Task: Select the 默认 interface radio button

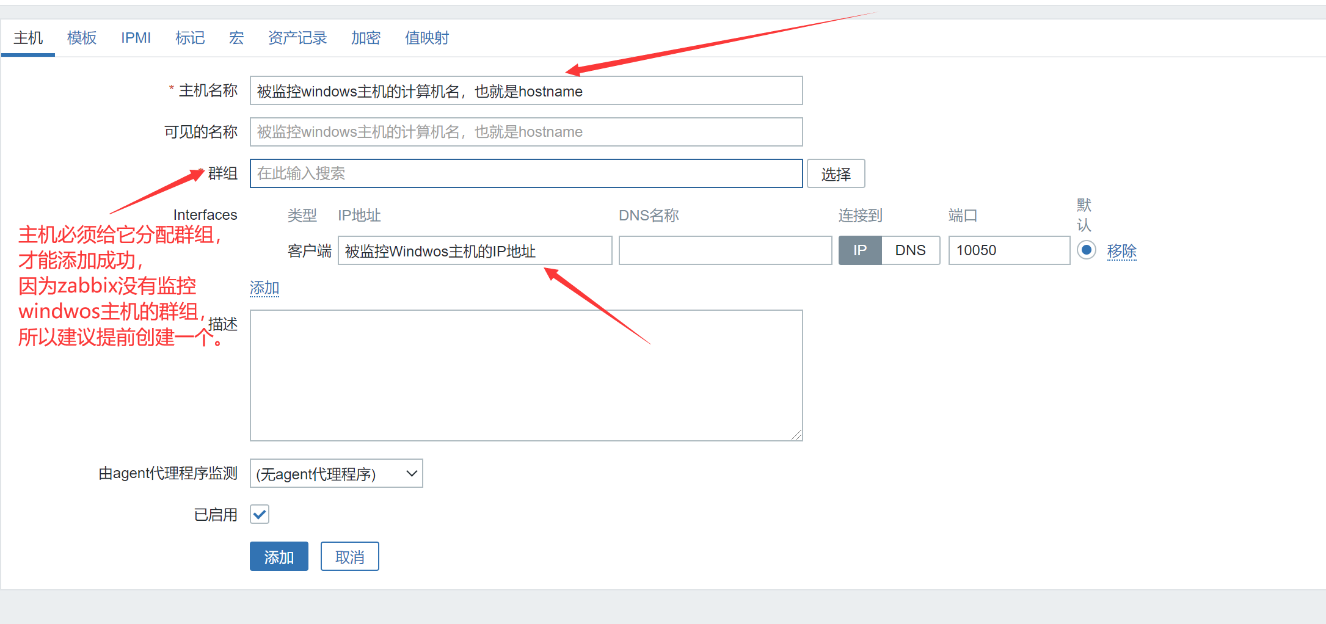Action: pos(1087,250)
